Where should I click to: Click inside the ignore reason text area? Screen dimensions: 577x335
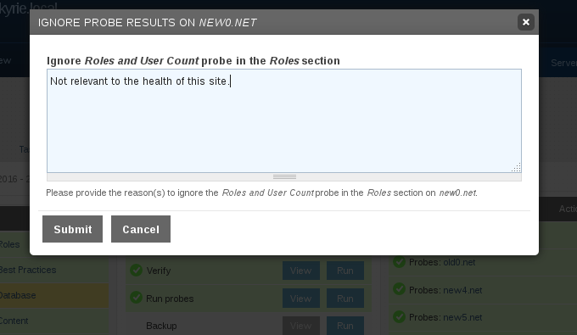click(284, 120)
